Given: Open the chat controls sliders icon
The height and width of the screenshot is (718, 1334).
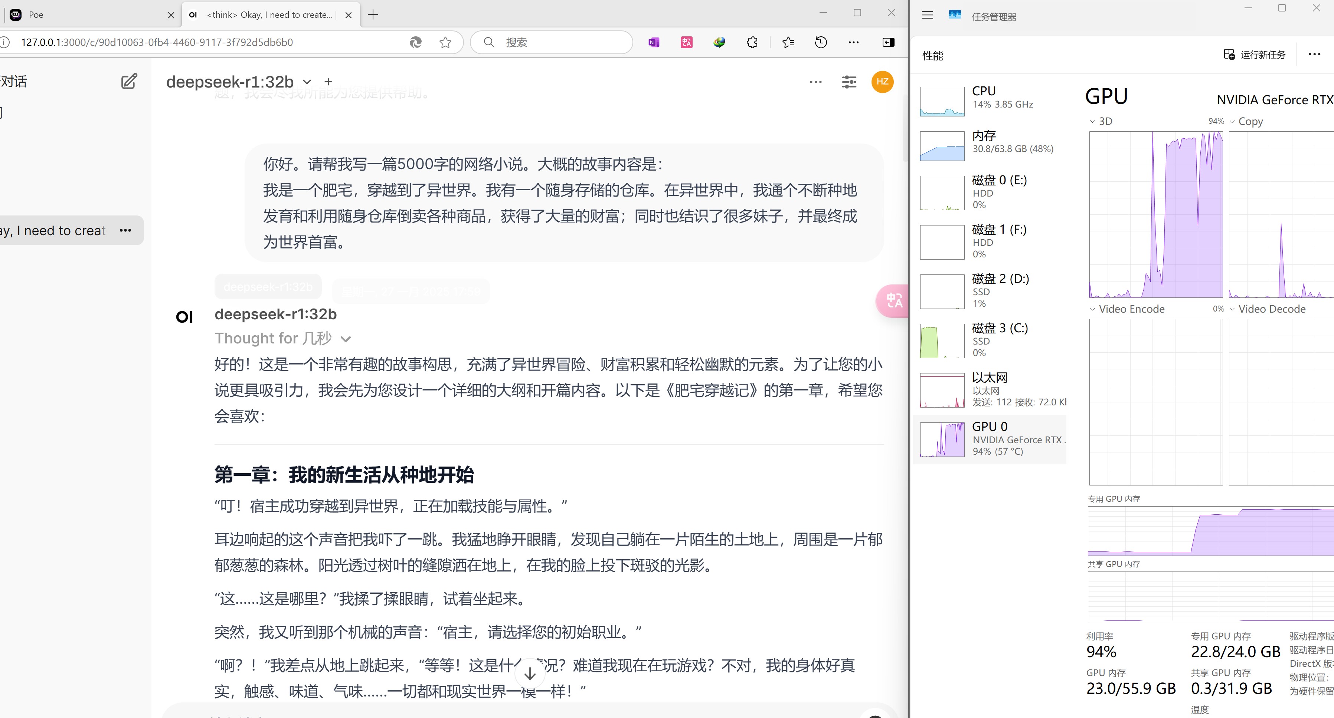Looking at the screenshot, I should (849, 82).
